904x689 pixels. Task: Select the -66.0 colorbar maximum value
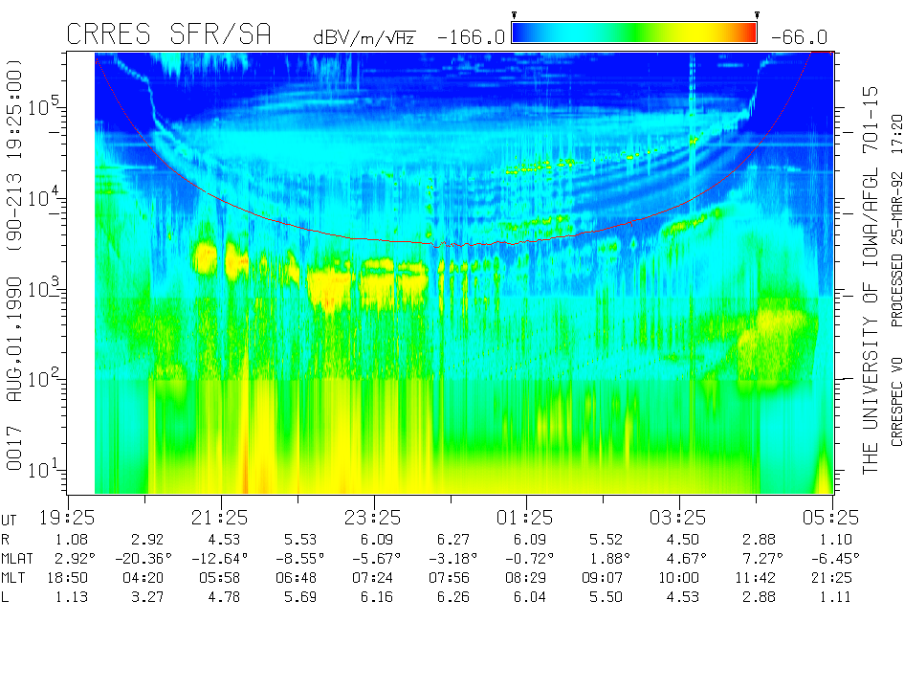797,37
